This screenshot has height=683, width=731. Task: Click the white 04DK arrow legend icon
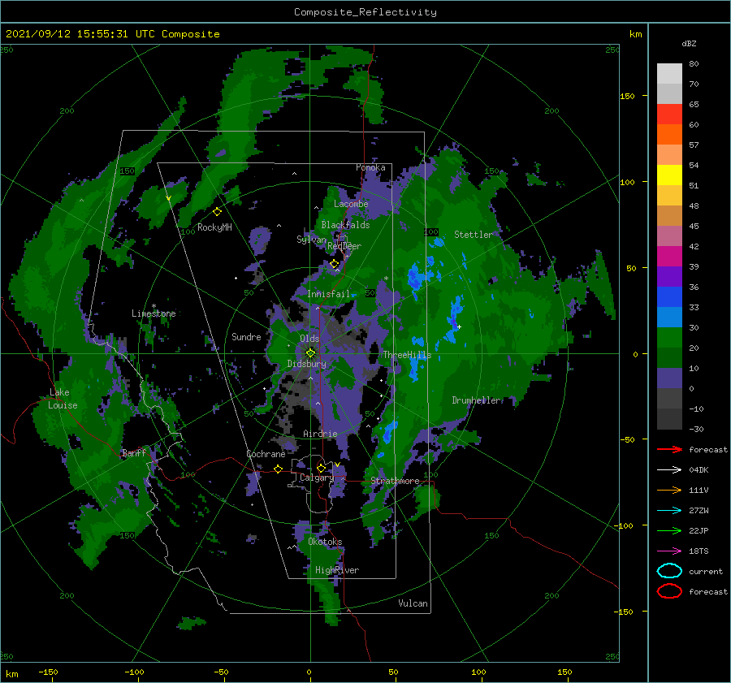pos(669,469)
